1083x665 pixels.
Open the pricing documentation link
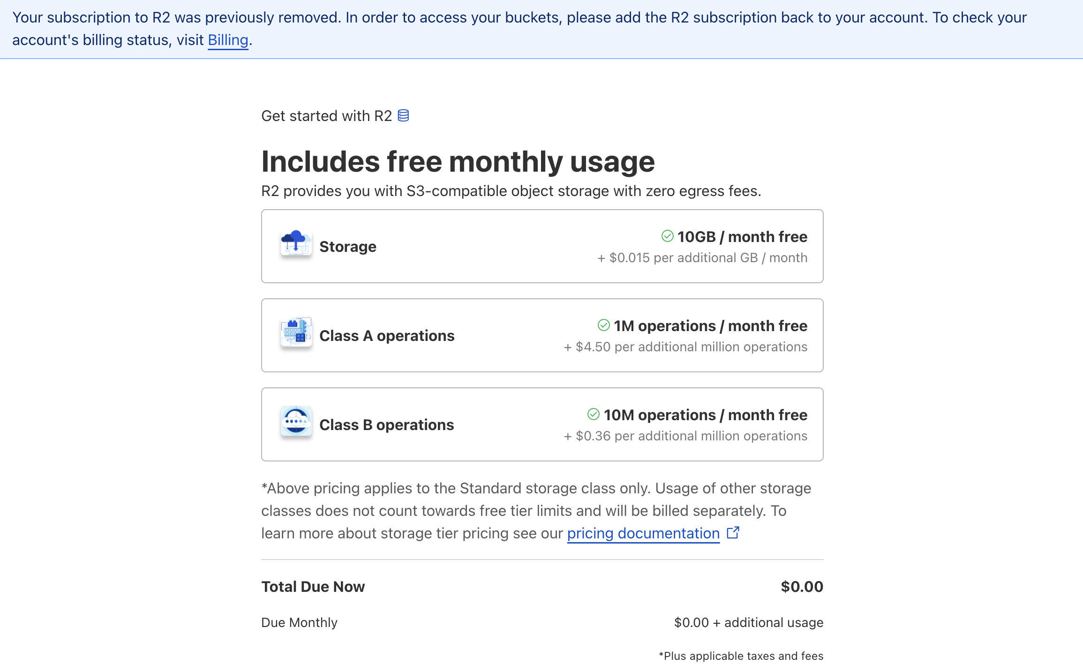[643, 534]
